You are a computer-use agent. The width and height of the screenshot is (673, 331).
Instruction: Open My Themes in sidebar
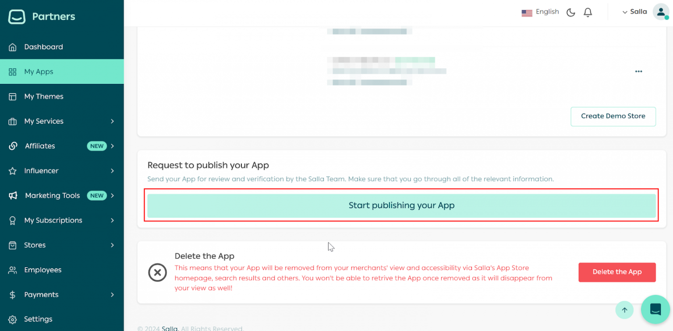43,97
